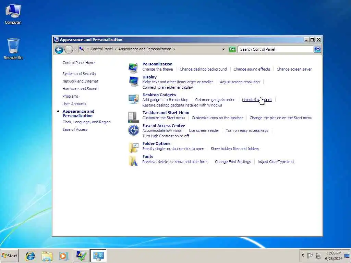Screen dimensions: 351x263
Task: Click the Action Center flag tray icon
Action: (310, 255)
